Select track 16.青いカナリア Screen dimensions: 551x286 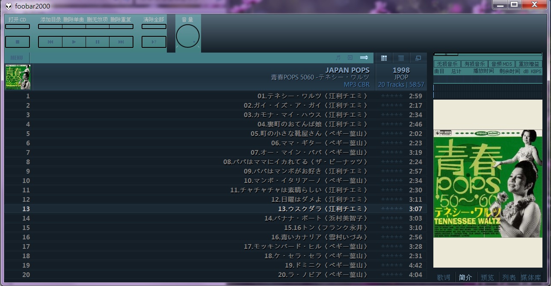216,237
